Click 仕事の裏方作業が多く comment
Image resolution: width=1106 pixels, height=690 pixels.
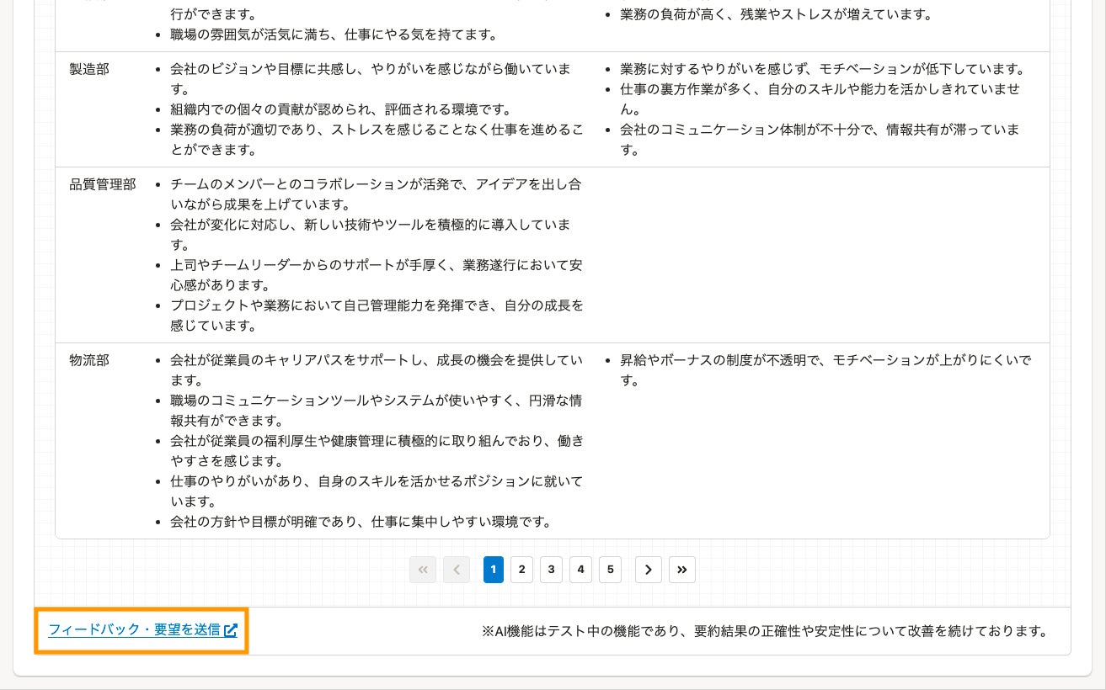click(820, 99)
